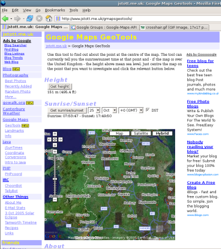This screenshot has height=249, width=221.
Task: Open the day dropdown showing 25
Action: pyautogui.click(x=94, y=110)
